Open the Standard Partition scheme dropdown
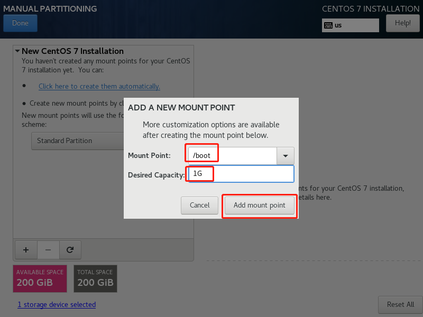This screenshot has width=423, height=317. [78, 141]
